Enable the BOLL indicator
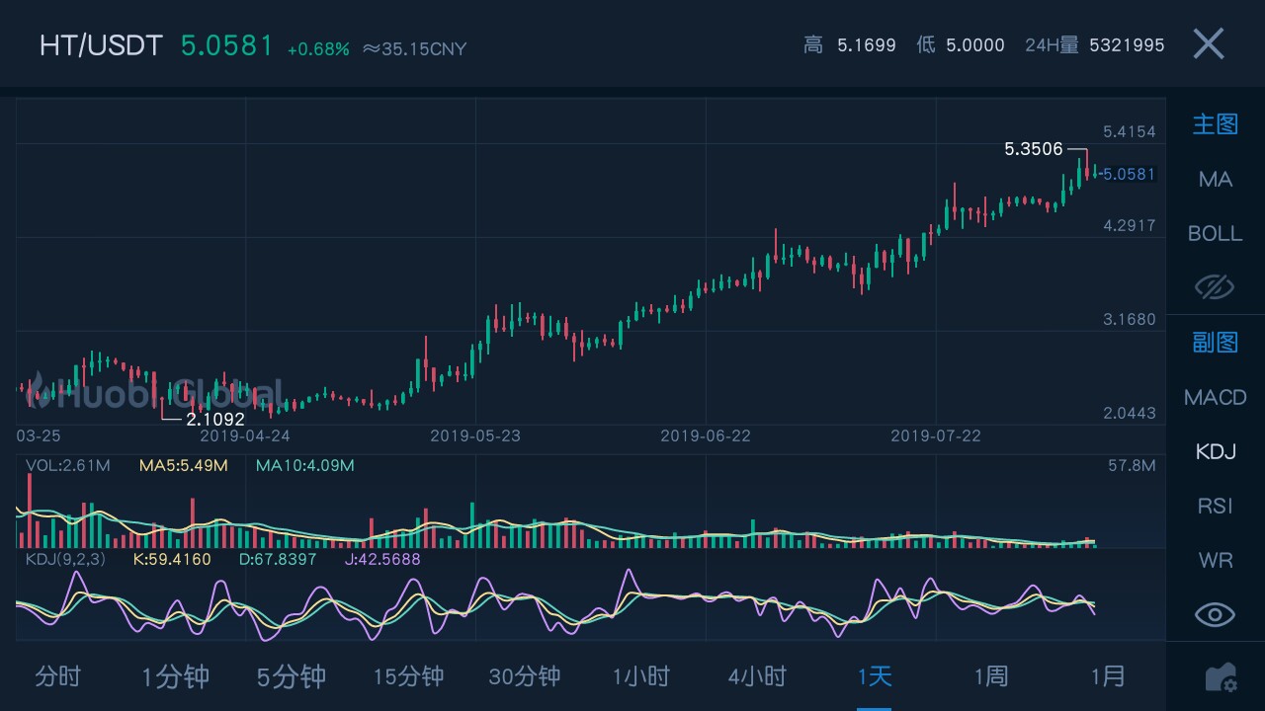The image size is (1265, 711). [x=1215, y=234]
